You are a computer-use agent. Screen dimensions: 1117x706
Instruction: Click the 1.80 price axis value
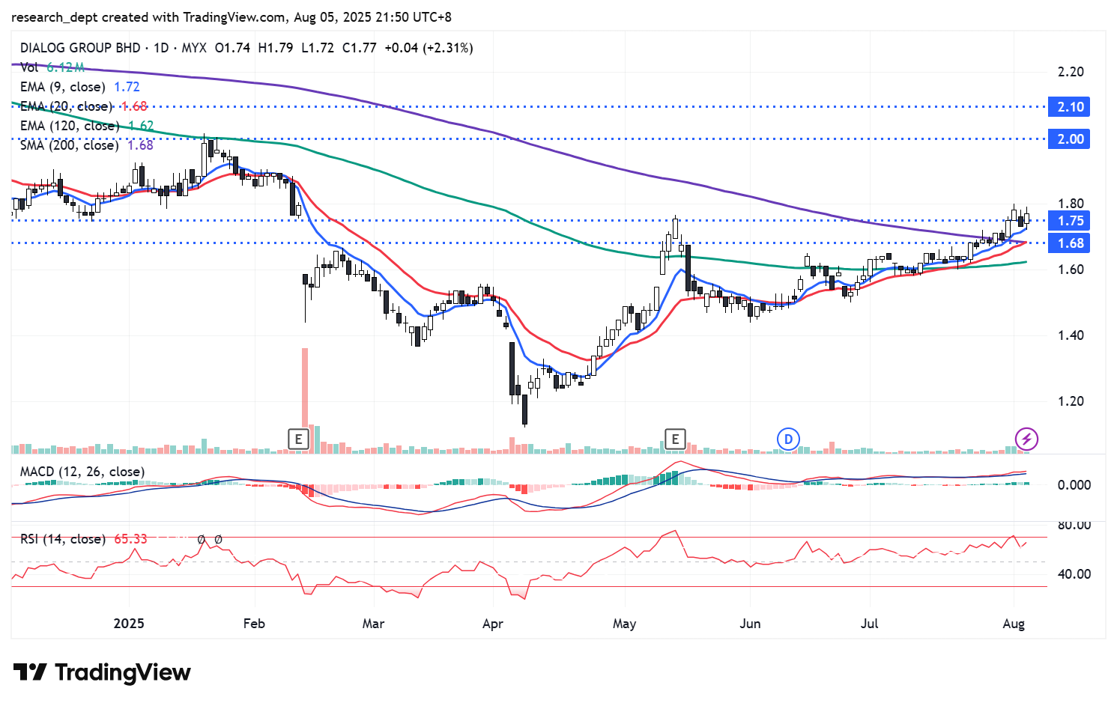click(x=1071, y=204)
